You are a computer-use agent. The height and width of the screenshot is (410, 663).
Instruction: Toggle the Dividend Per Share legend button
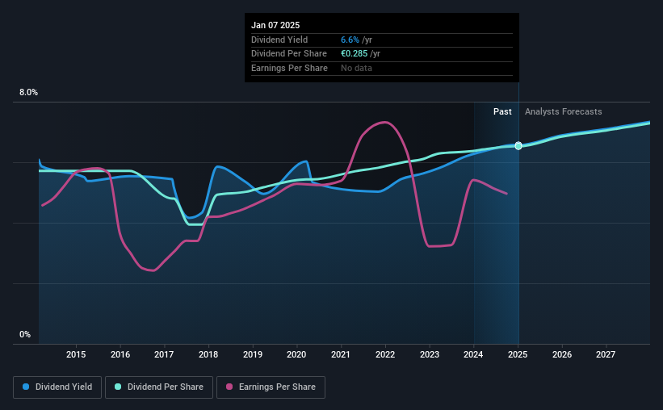click(159, 387)
